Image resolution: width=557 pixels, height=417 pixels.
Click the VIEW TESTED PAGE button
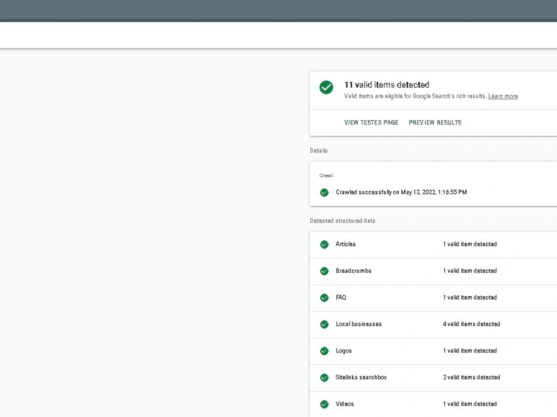371,122
